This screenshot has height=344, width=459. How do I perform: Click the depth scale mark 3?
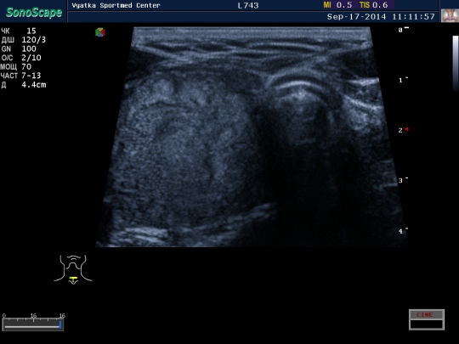point(400,180)
